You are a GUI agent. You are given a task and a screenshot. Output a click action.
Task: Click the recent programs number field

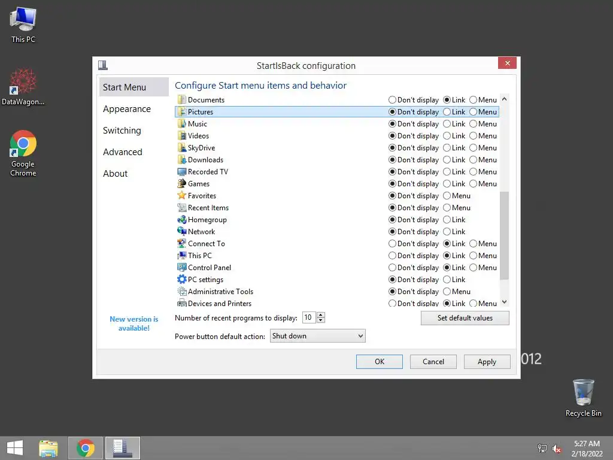(309, 317)
